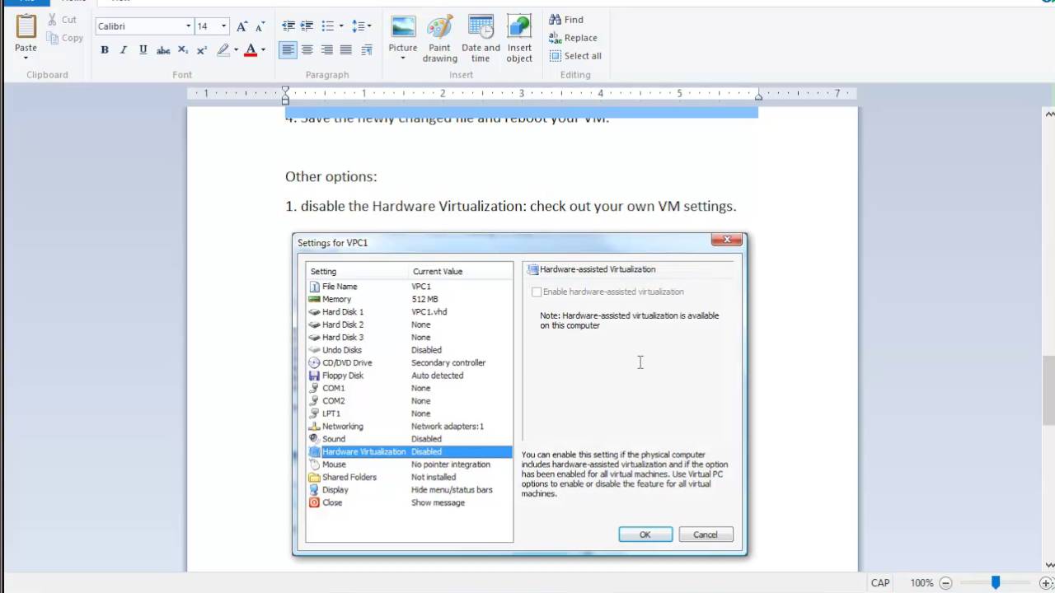Select the Hard Disk 1 row
The height and width of the screenshot is (593, 1055).
410,311
